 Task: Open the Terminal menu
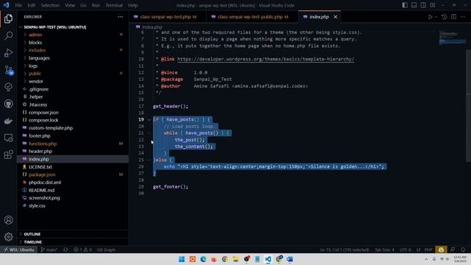pos(114,5)
